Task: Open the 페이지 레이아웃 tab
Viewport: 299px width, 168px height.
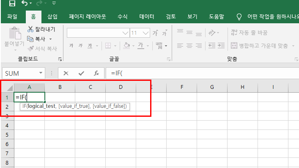Action: coord(88,17)
